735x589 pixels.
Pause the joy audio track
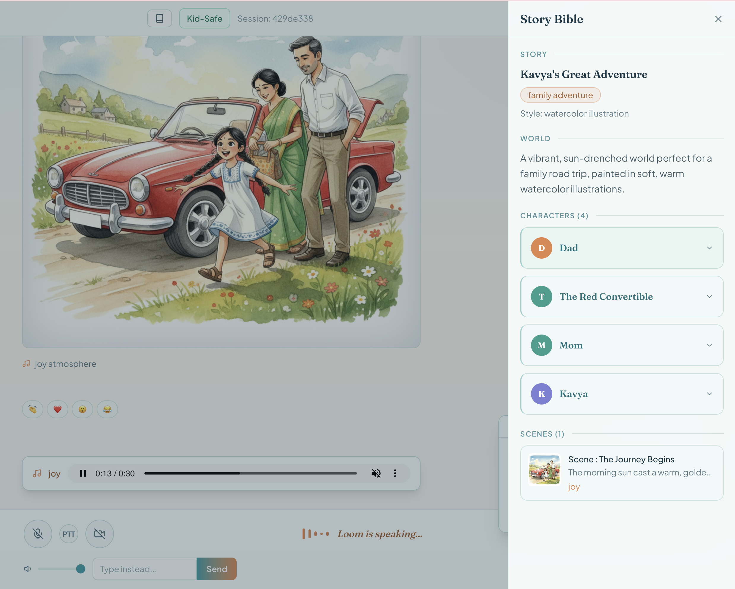(83, 473)
